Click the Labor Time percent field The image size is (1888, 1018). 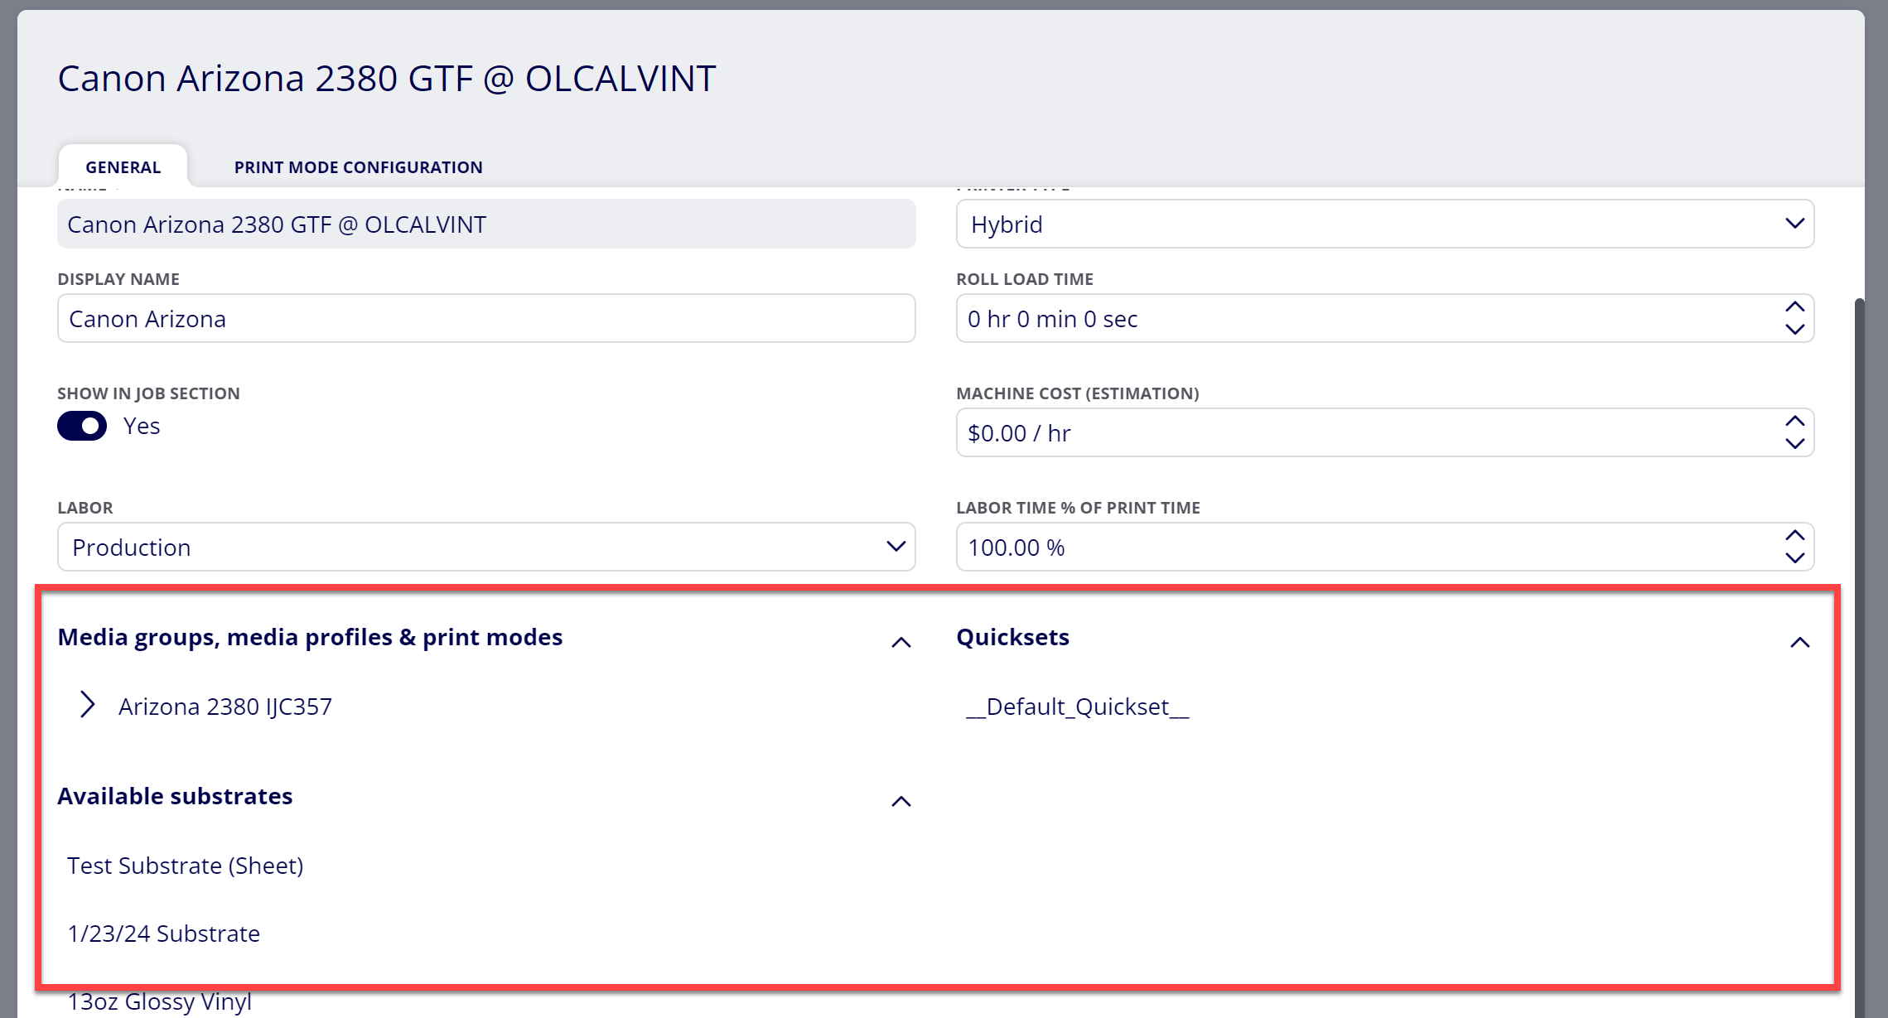pos(1385,547)
